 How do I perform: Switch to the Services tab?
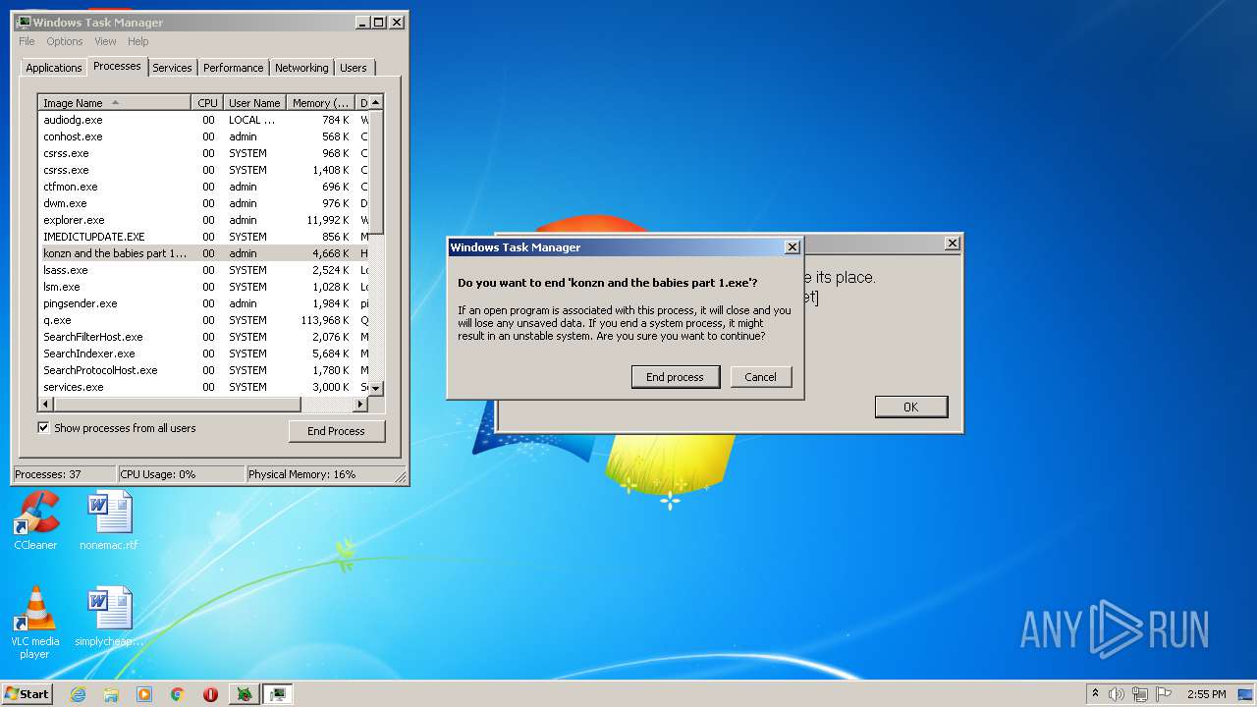pos(172,68)
